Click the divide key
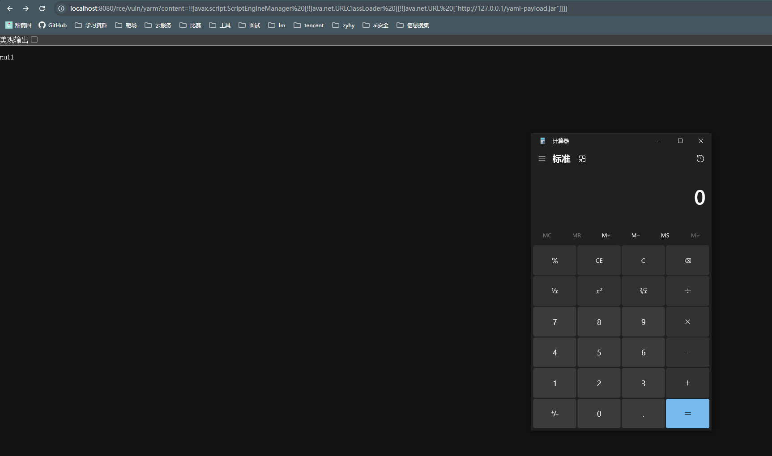 coord(687,291)
